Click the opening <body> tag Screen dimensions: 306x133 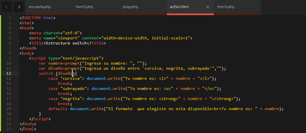(27, 53)
